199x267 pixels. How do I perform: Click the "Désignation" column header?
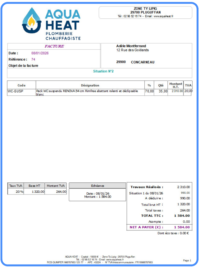click(90, 85)
